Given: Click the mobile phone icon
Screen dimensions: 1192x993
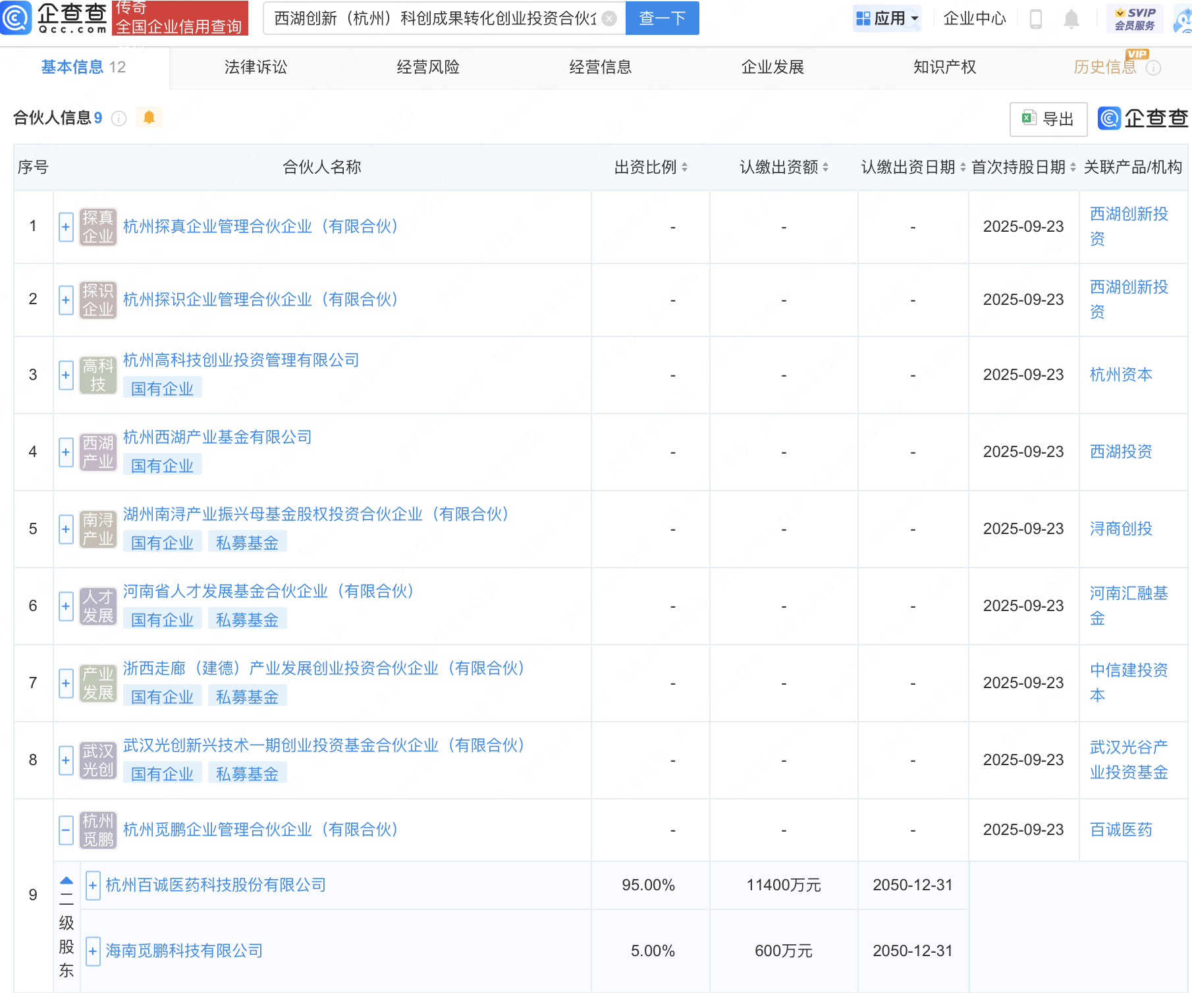Looking at the screenshot, I should point(1035,18).
